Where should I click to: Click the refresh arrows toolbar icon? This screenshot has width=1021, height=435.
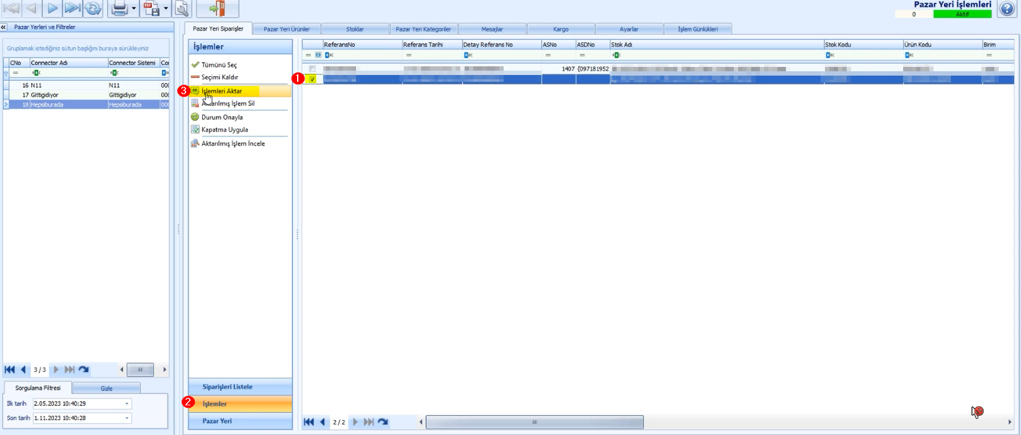point(93,8)
